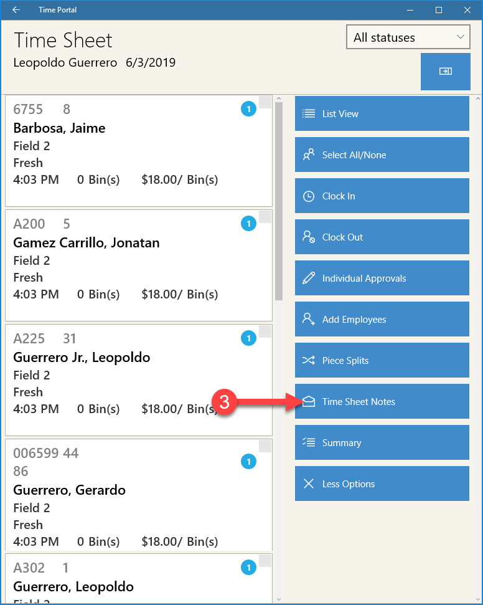Open the Guerrero, Gerardo employee card

[x=139, y=495]
